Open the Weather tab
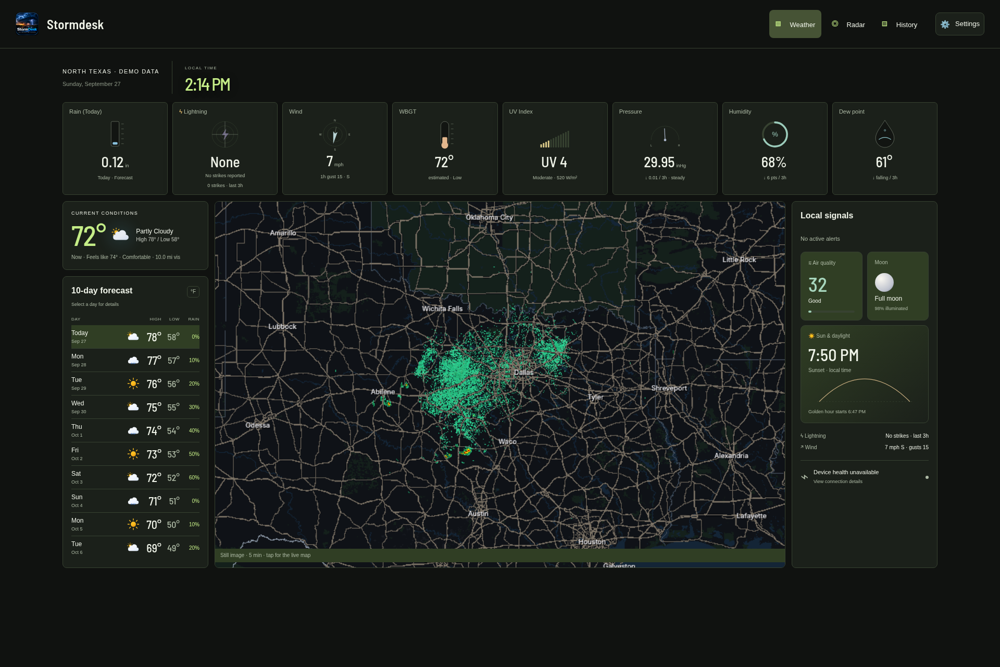This screenshot has height=667, width=1000. click(x=795, y=24)
